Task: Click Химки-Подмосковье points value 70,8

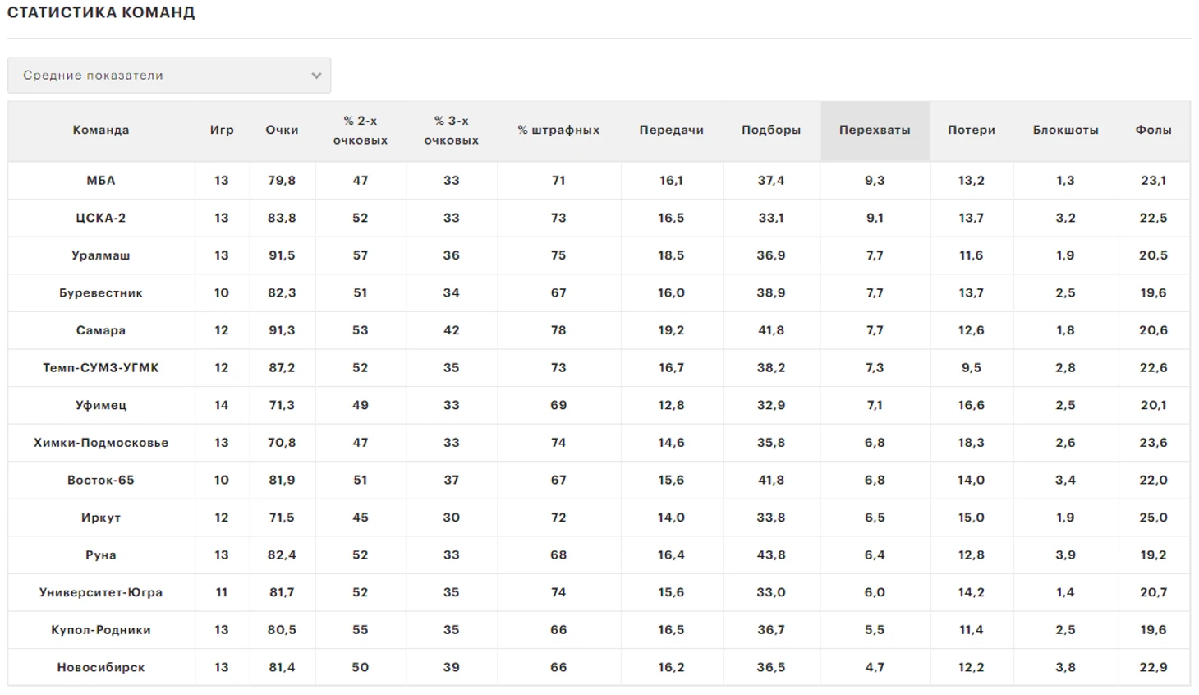Action: coord(282,443)
